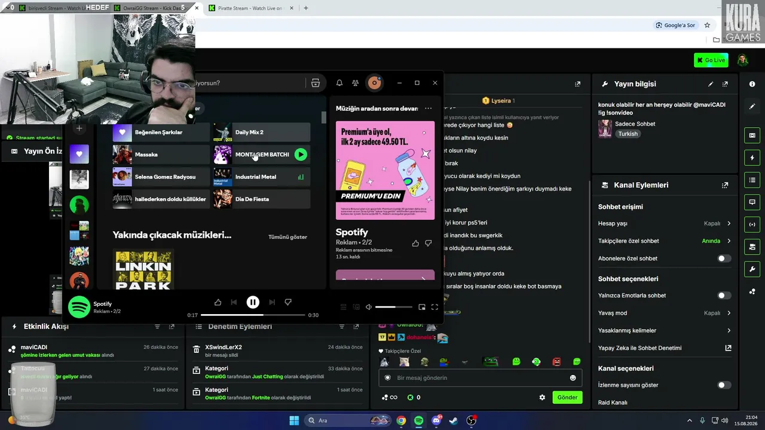Open the info icon in Kick's right sidebar
Screen dimensions: 765x430
pos(752,84)
